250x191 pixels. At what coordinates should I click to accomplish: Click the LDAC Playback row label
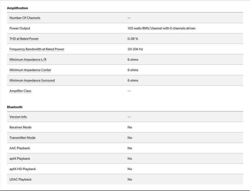coord(20,179)
